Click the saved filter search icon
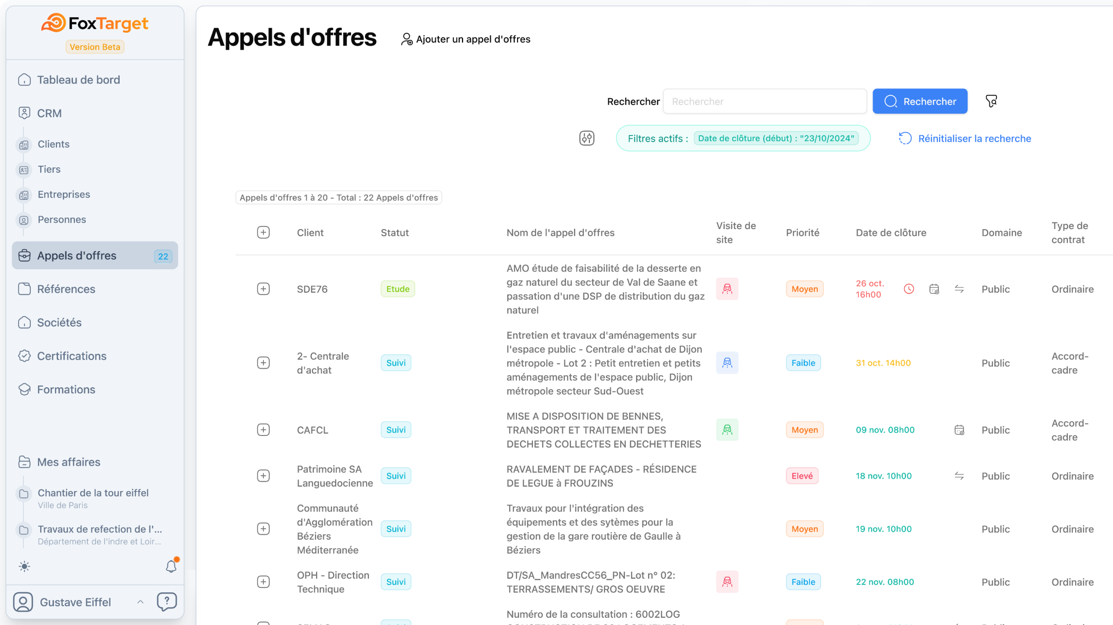Screen dimensions: 1113x625 click(991, 101)
